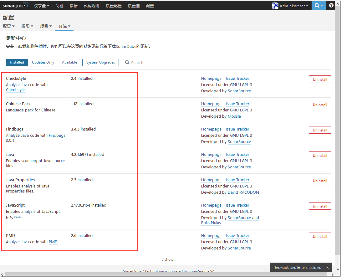Open the Mossle developer link

click(234, 116)
